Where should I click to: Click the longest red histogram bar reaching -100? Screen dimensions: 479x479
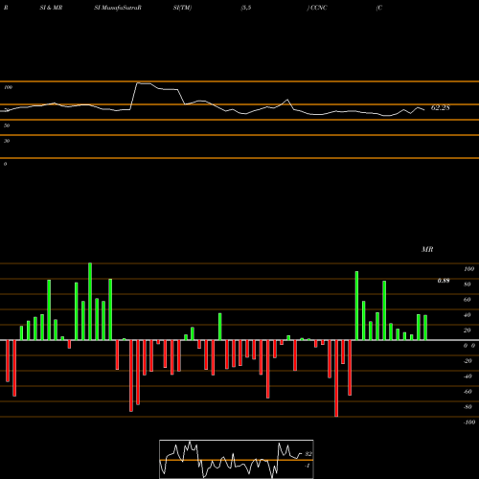[336, 378]
